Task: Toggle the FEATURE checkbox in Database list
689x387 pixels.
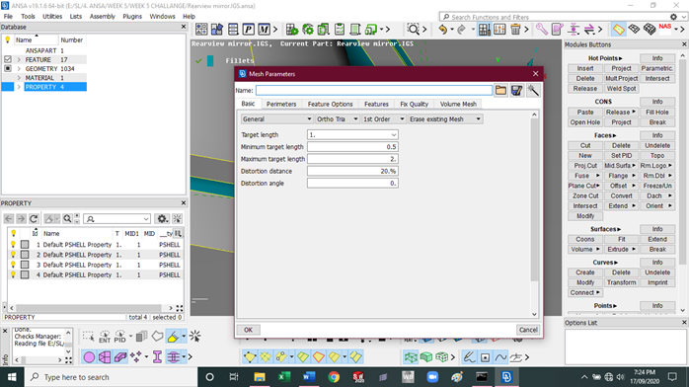Action: click(x=8, y=59)
